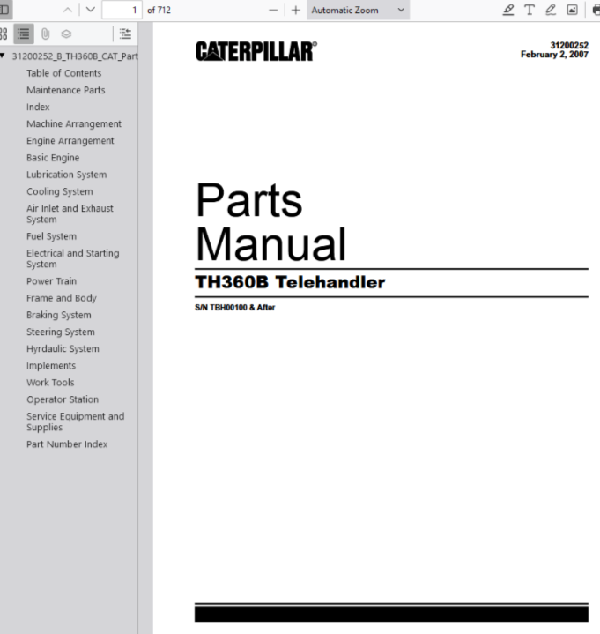Jump to Part Number Index
Viewport: 600px width, 634px height.
point(67,444)
